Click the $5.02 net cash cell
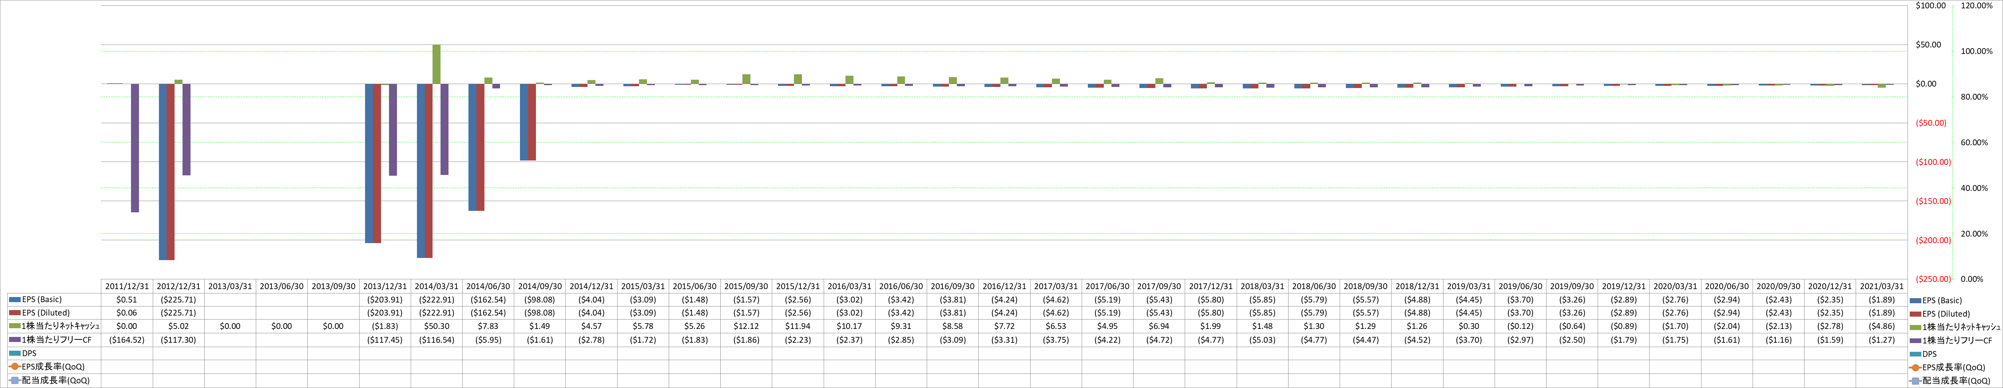Image resolution: width=2003 pixels, height=388 pixels. (x=179, y=327)
